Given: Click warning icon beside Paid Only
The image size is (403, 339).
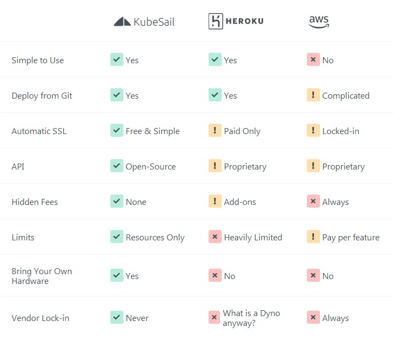Looking at the screenshot, I should pos(215,130).
